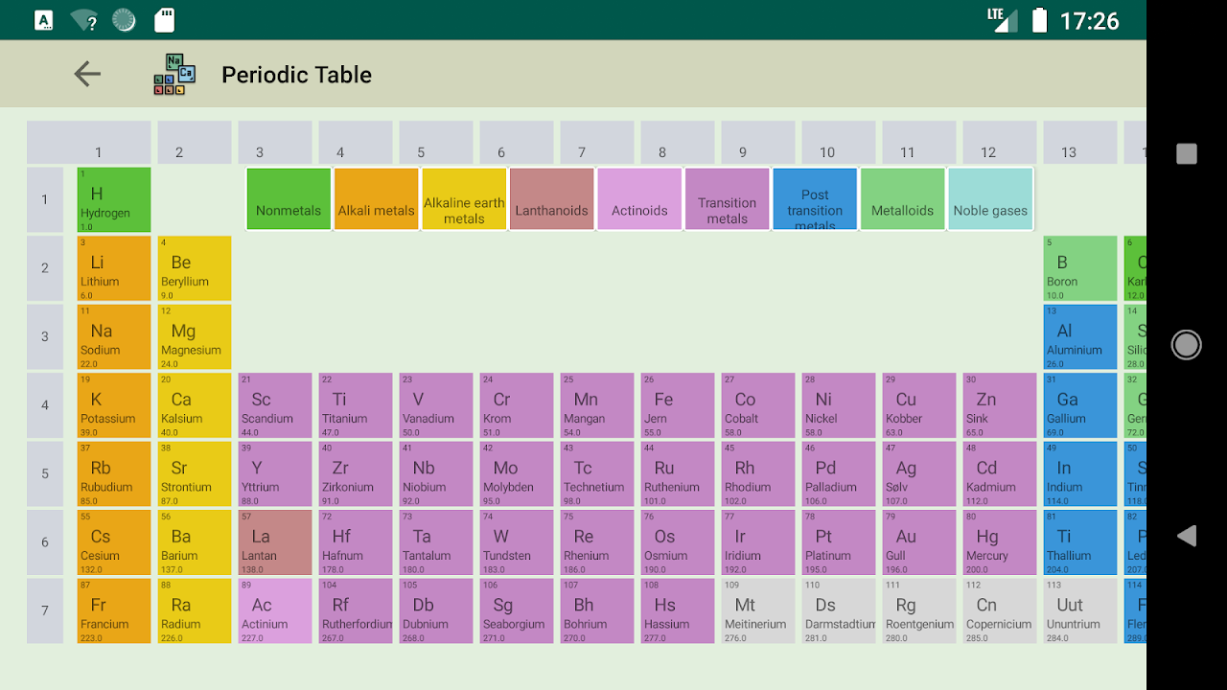Choose the Alkali metals legend box
The height and width of the screenshot is (690, 1227).
(376, 199)
